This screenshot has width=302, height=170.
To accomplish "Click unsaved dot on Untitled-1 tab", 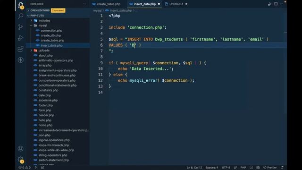I will (x=186, y=4).
